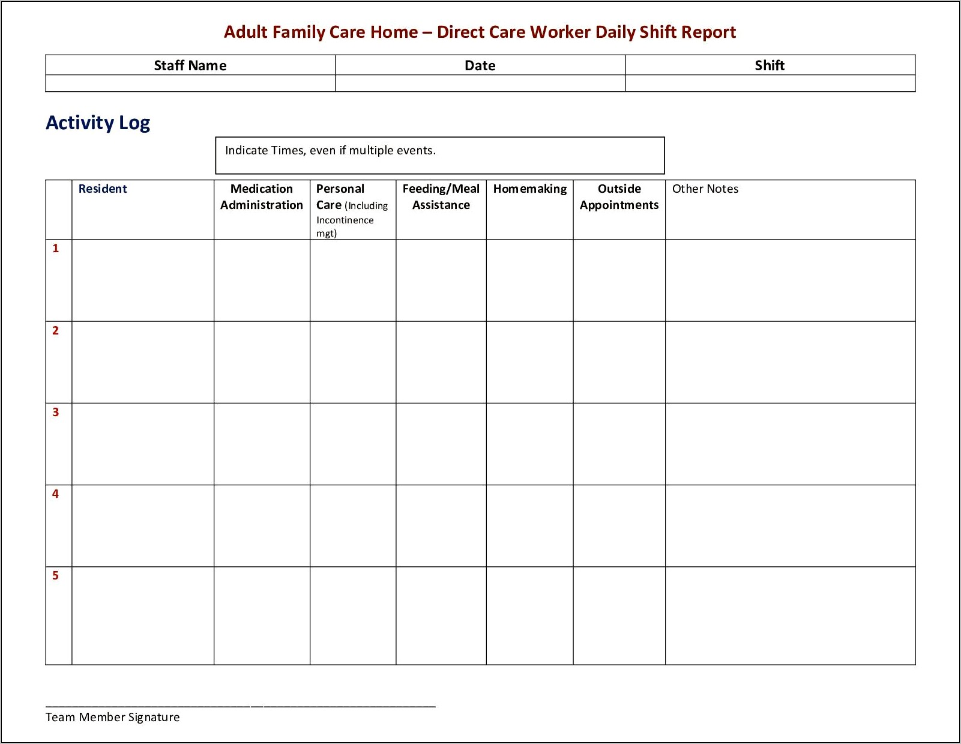Click the Activity Log heading
Image resolution: width=961 pixels, height=744 pixels.
[x=98, y=123]
